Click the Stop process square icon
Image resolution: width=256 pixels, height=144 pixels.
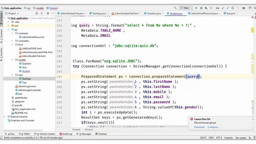pos(211,8)
